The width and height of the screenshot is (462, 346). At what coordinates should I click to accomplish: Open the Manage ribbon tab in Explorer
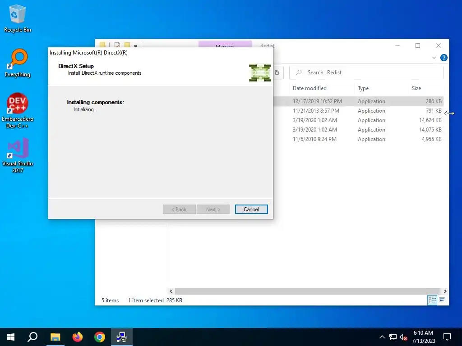225,45
